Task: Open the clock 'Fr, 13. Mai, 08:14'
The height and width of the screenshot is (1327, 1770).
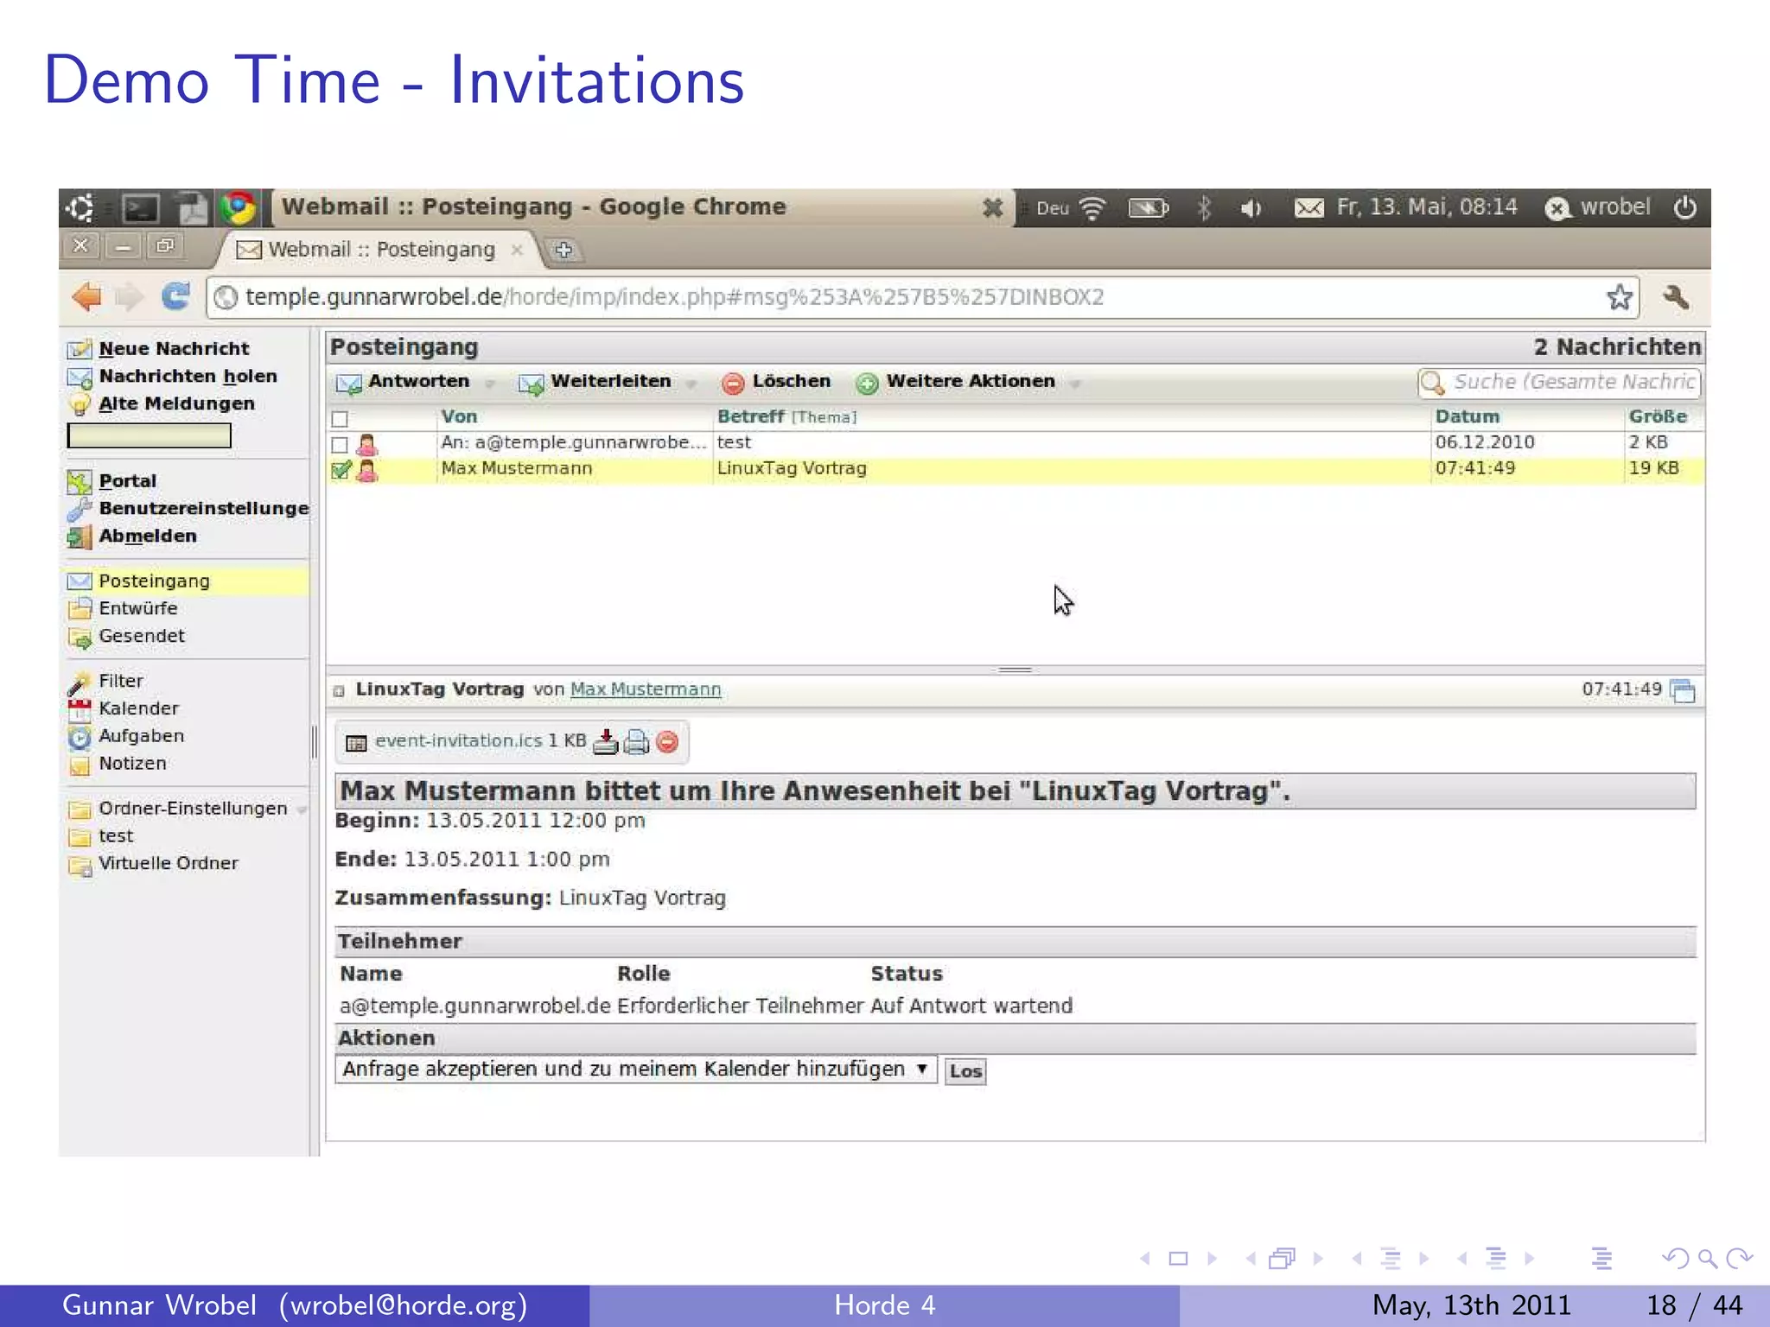Action: coord(1427,207)
